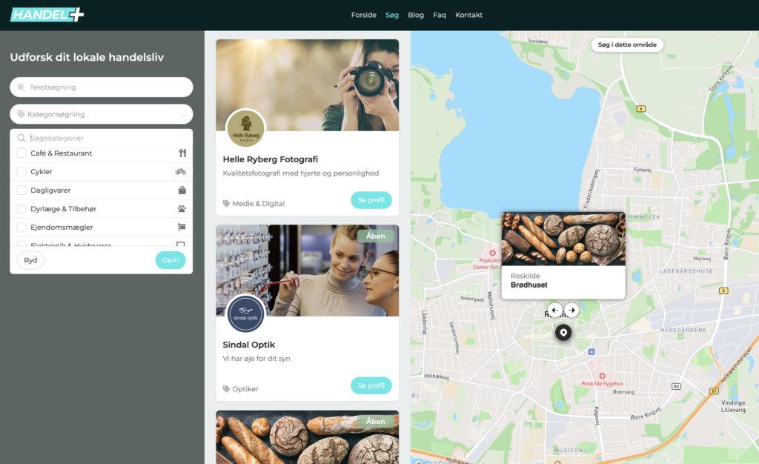This screenshot has width=759, height=464.
Task: Click the Optiker tag
Action: coord(241,389)
